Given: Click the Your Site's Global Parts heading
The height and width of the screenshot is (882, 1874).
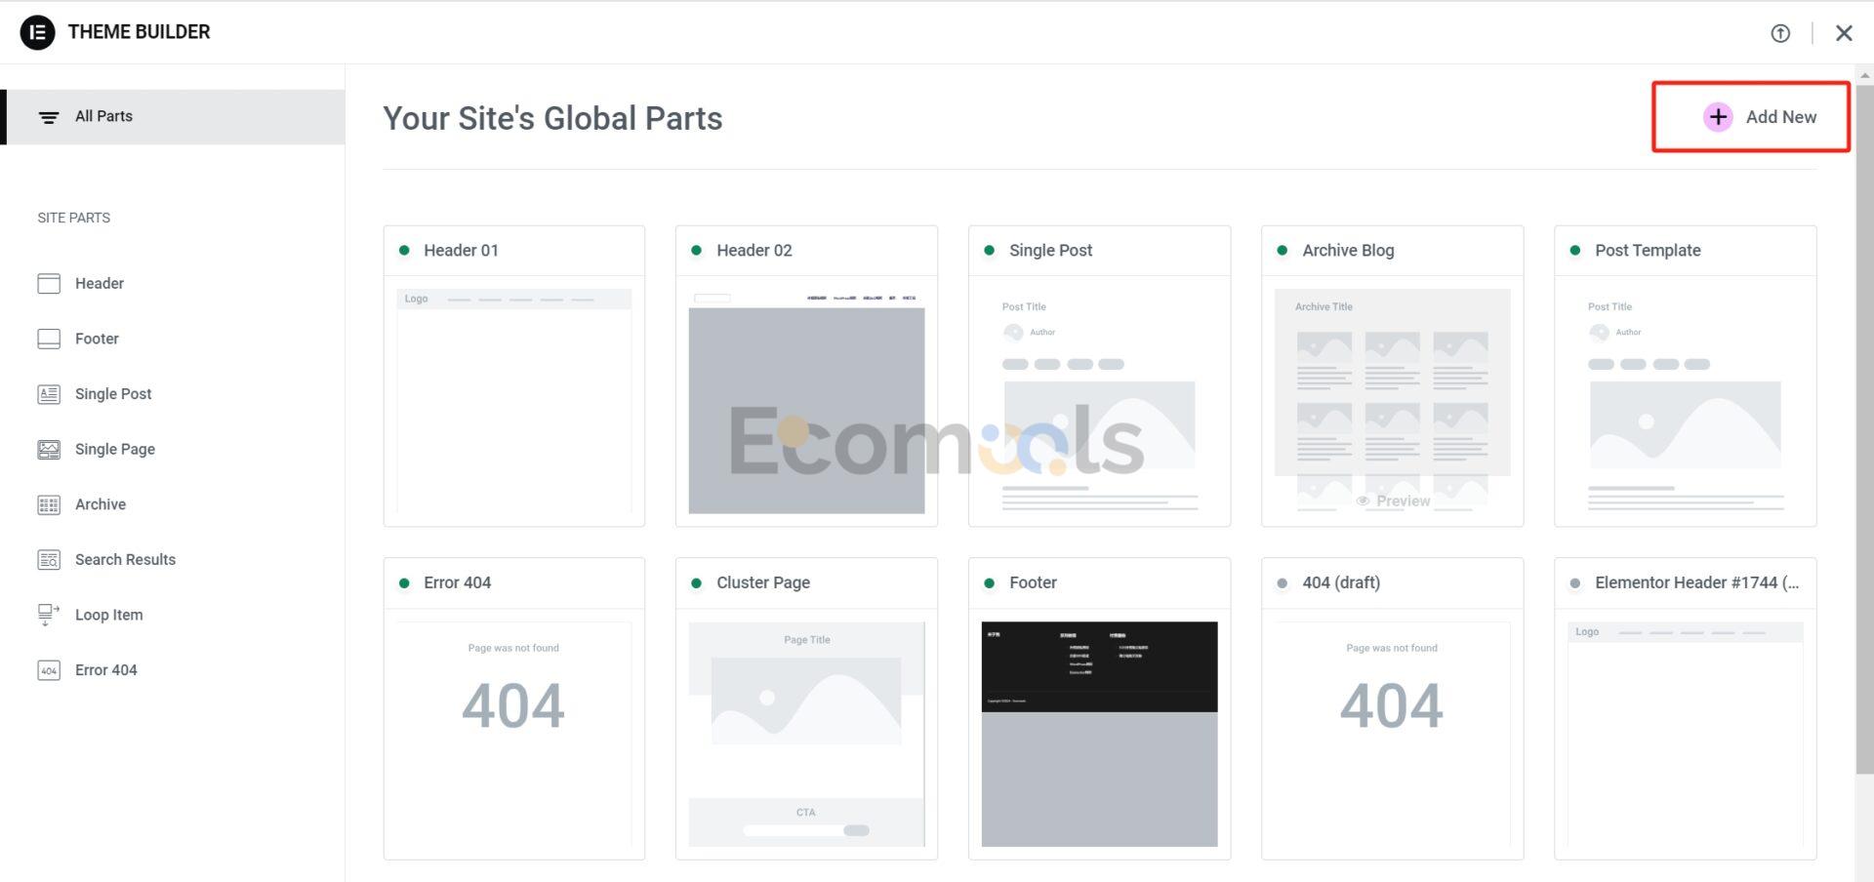Looking at the screenshot, I should (552, 119).
